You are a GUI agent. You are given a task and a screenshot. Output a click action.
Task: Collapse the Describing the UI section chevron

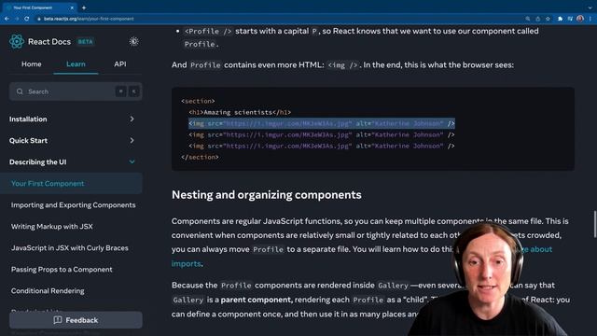click(132, 161)
